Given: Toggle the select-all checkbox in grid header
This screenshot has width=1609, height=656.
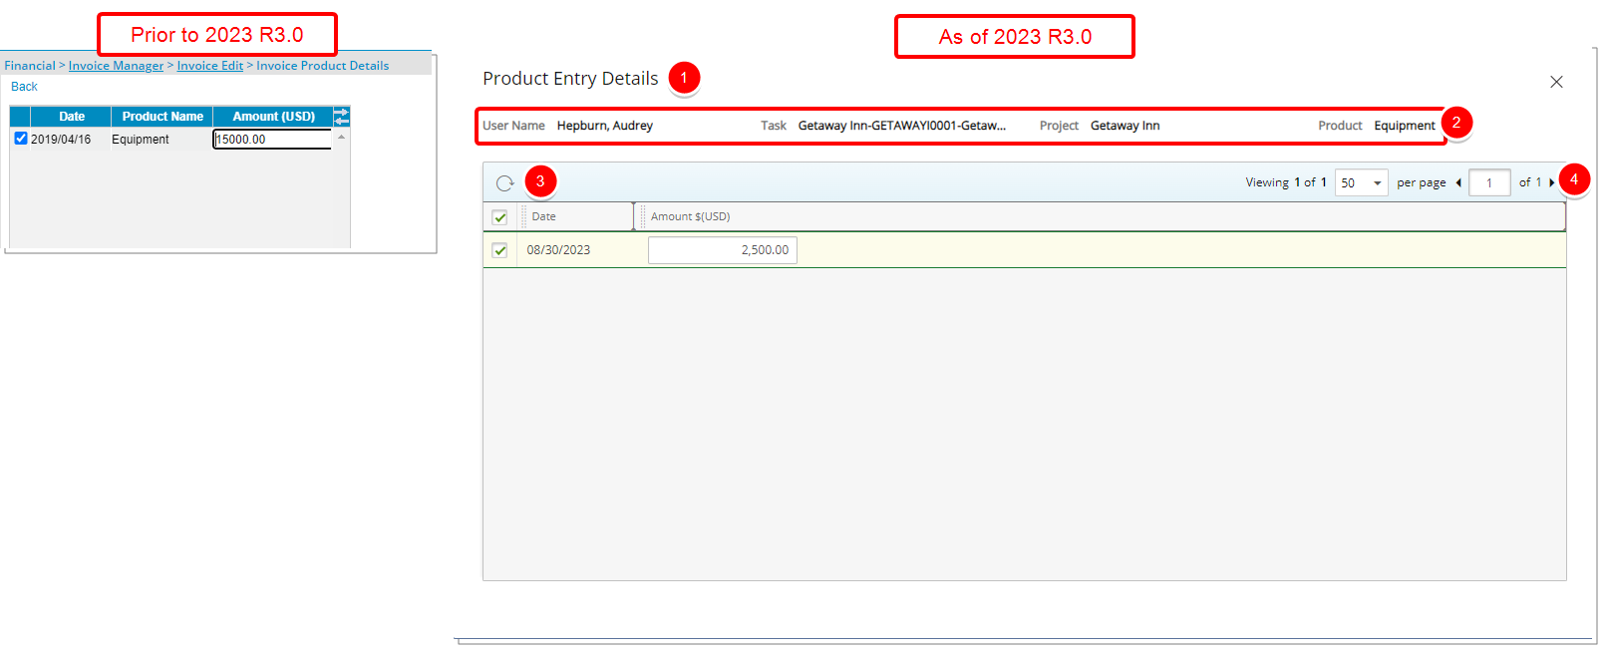Looking at the screenshot, I should [x=499, y=217].
